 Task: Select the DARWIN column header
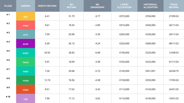click(25, 6)
